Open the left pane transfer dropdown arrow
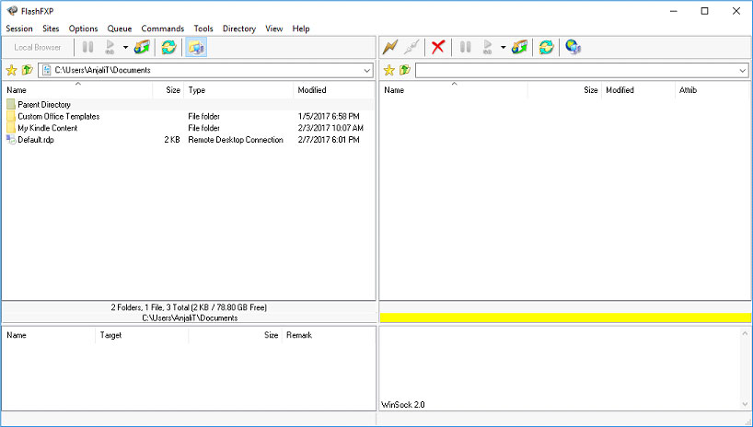753x427 pixels. pyautogui.click(x=125, y=47)
